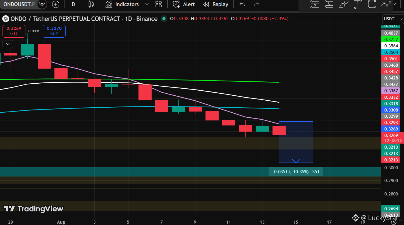Select the Brush drawing tool

344,4
